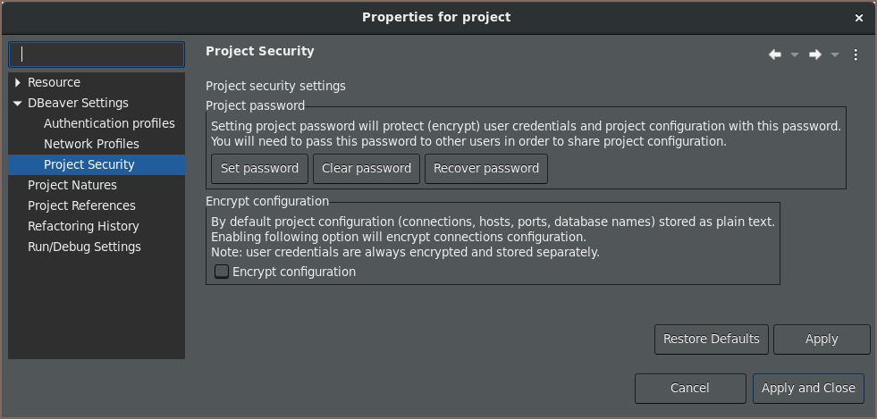Click the Set password button
Screen dimensions: 877x419
[x=259, y=169]
